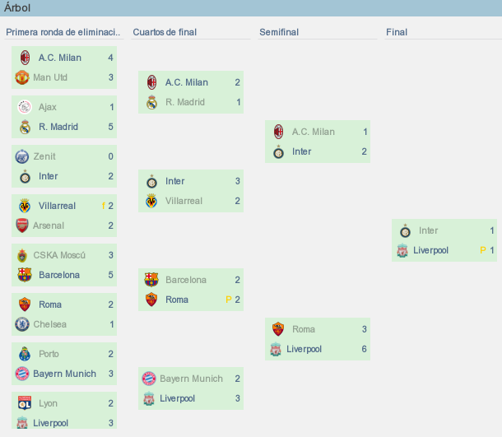Image resolution: width=502 pixels, height=437 pixels.
Task: Click the Árbol section title bar
Action: click(x=251, y=8)
